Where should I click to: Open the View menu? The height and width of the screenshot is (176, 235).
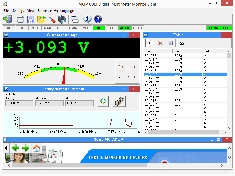pos(31,11)
